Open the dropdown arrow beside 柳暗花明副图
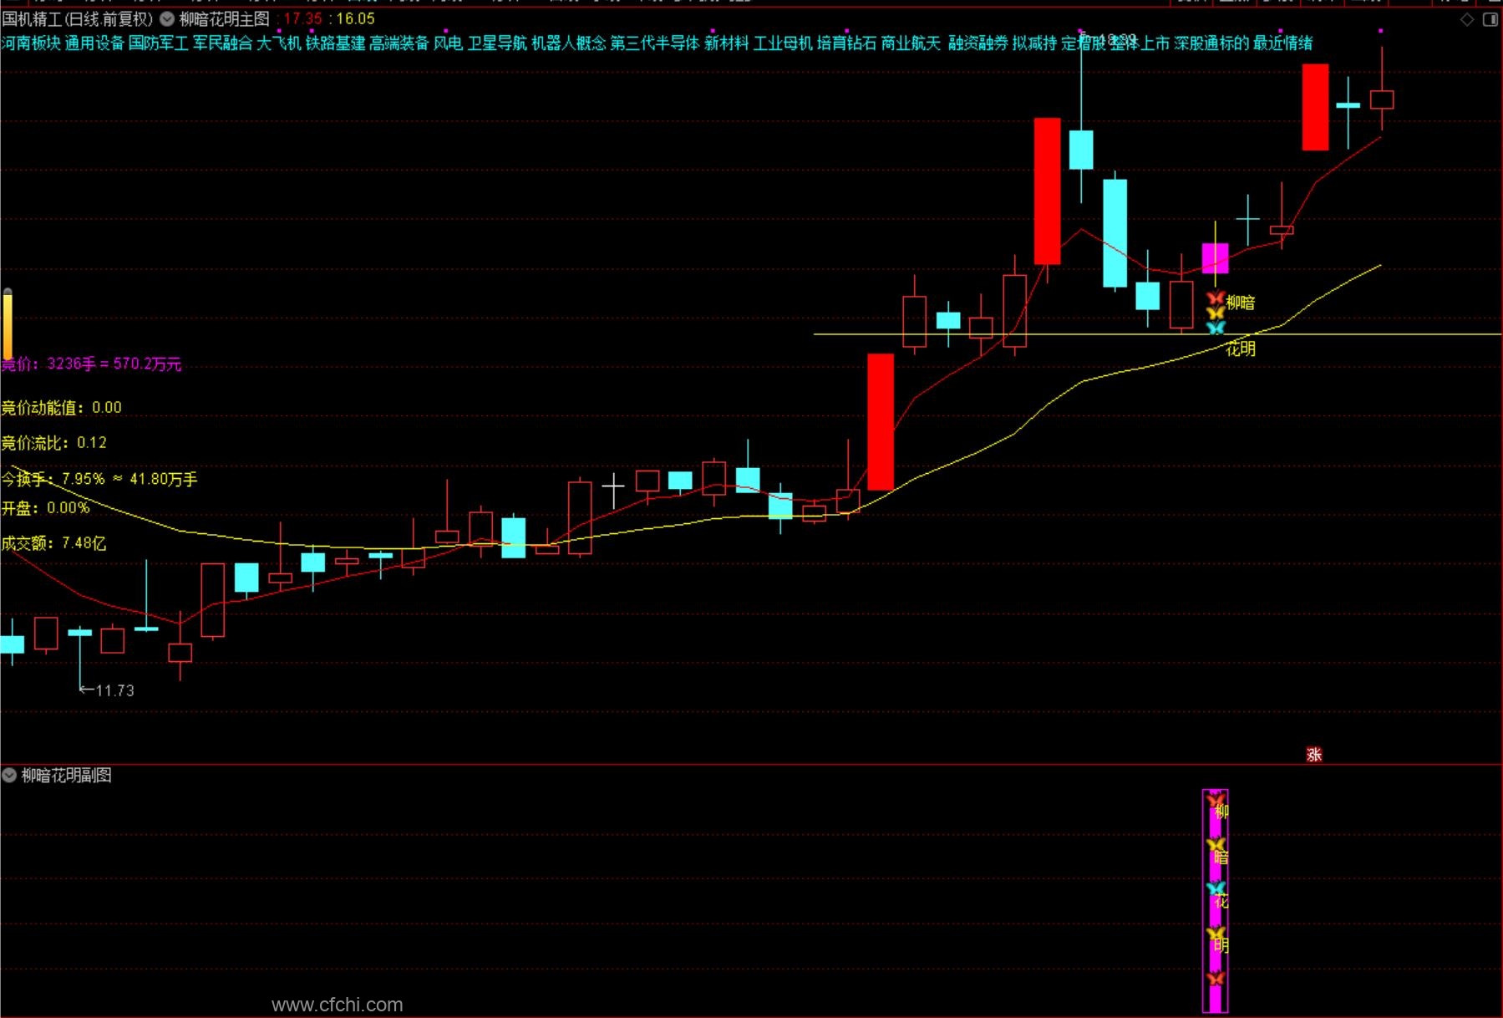 point(9,776)
